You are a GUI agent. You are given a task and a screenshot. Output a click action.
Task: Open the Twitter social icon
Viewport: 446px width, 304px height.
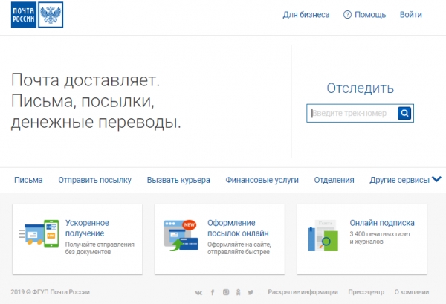(x=251, y=292)
